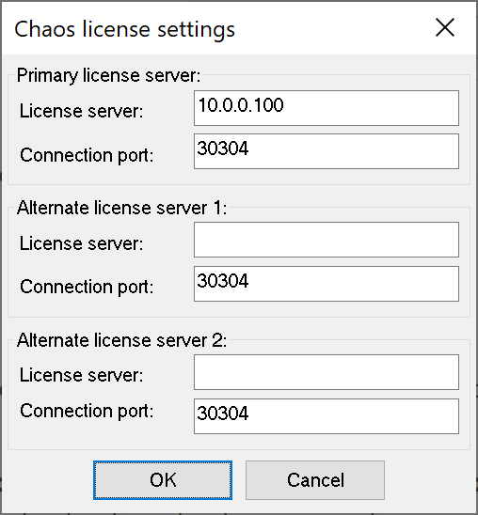Select the Connection port field of Alternate server 1

point(327,284)
